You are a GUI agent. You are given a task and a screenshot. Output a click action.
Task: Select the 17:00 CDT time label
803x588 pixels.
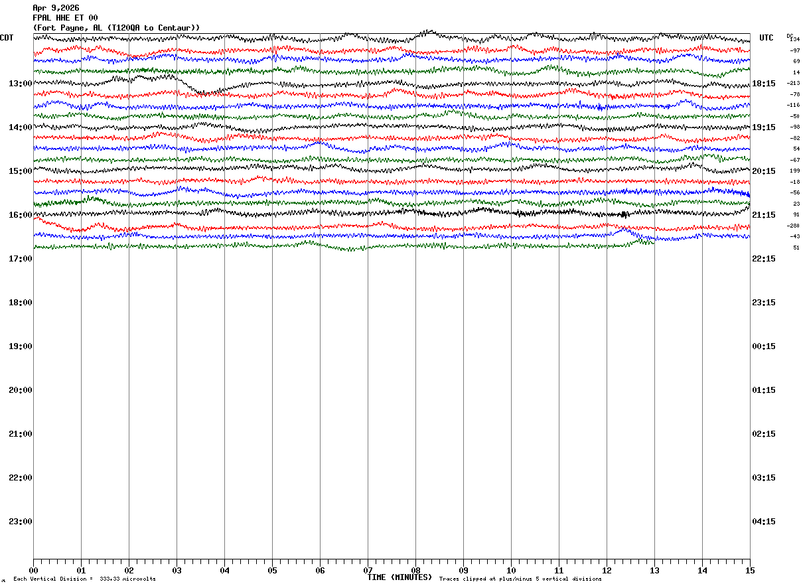coord(21,259)
